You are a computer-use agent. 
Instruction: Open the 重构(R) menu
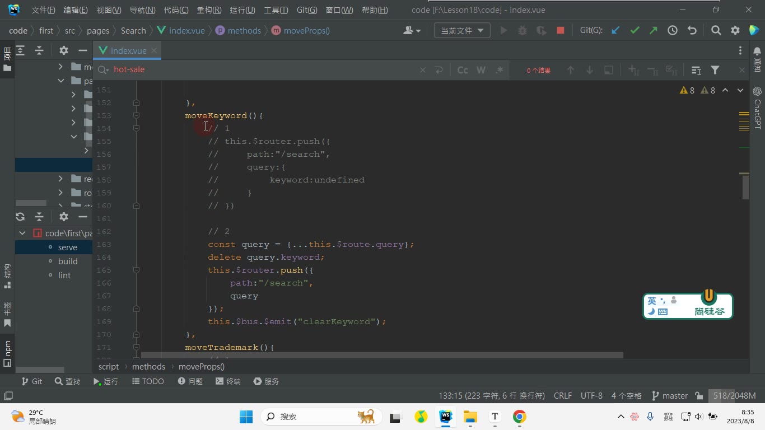pyautogui.click(x=209, y=10)
